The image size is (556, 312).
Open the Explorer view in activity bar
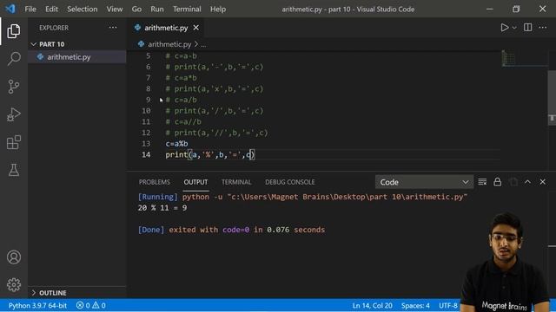tap(14, 31)
